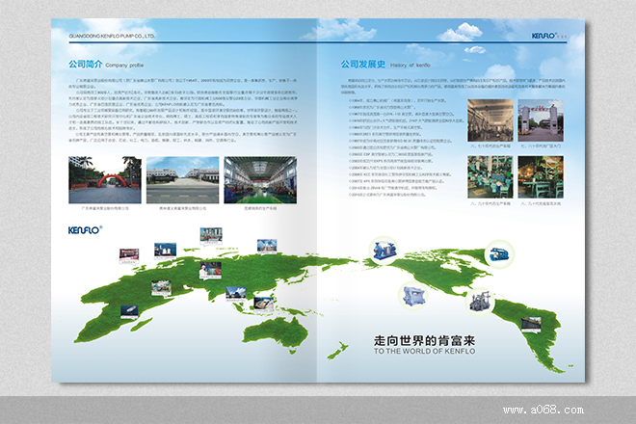Click the photo pinned on central Africa
The width and height of the screenshot is (636, 424).
pyautogui.click(x=161, y=288)
